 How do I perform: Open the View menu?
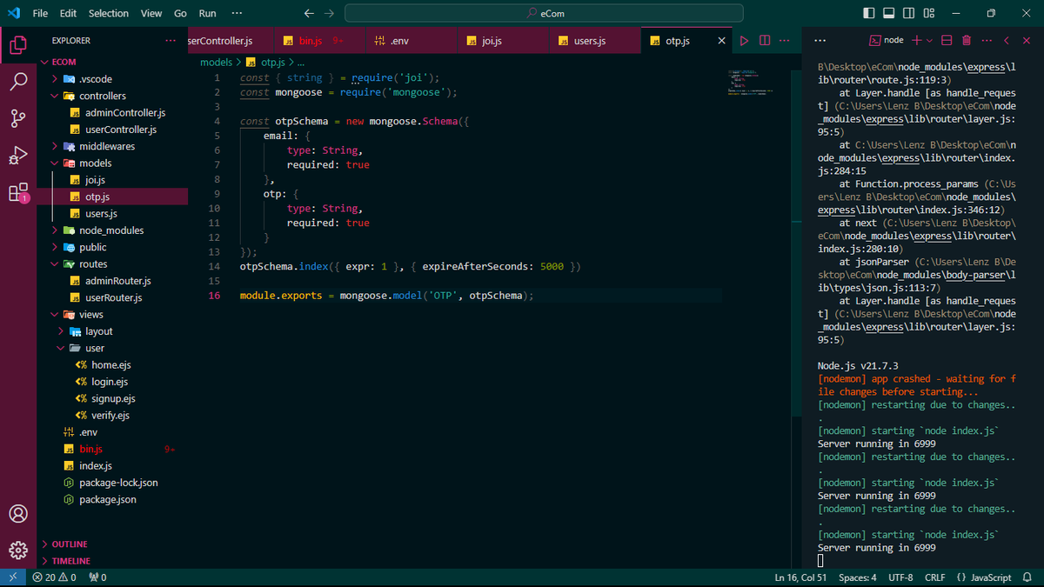click(x=151, y=13)
